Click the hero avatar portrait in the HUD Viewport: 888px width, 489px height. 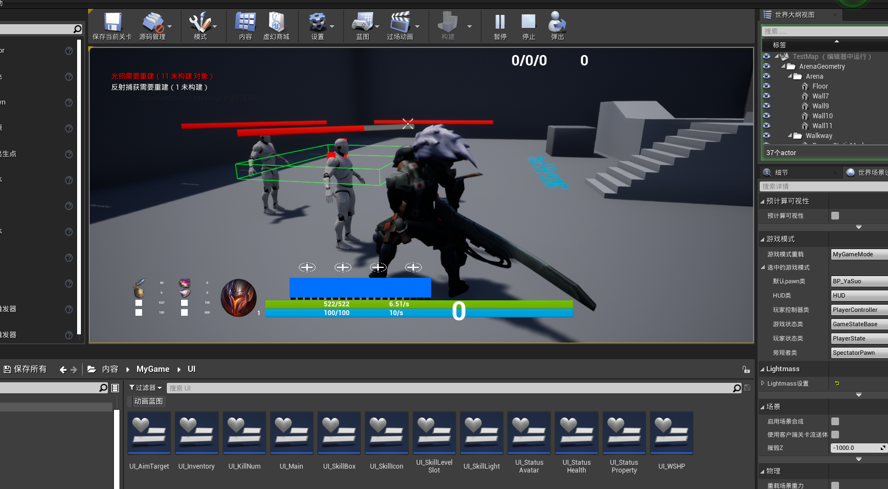pos(238,298)
